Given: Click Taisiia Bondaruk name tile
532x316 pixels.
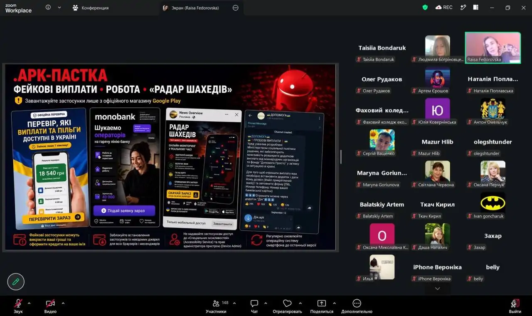Looking at the screenshot, I should tap(382, 48).
